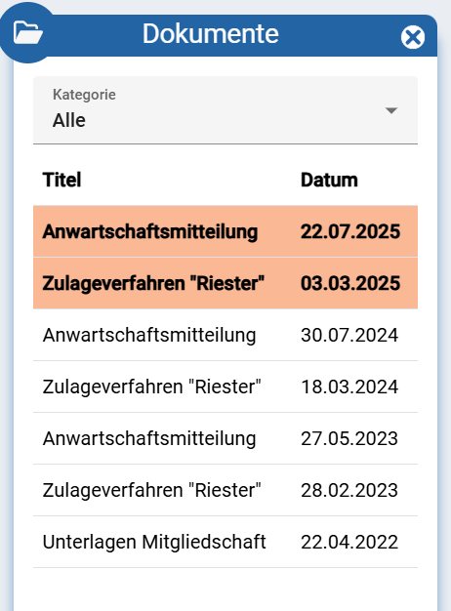
Task: Select the date 22.07.2025 in the list
Action: 350,231
